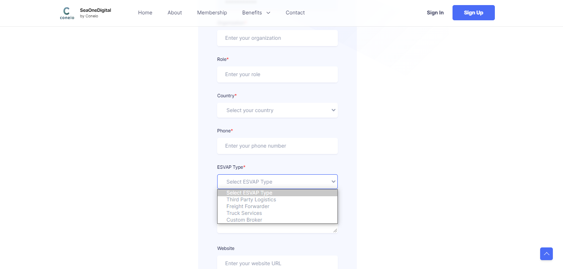Grab the textarea resize handle
Image resolution: width=563 pixels, height=269 pixels.
pos(335,231)
